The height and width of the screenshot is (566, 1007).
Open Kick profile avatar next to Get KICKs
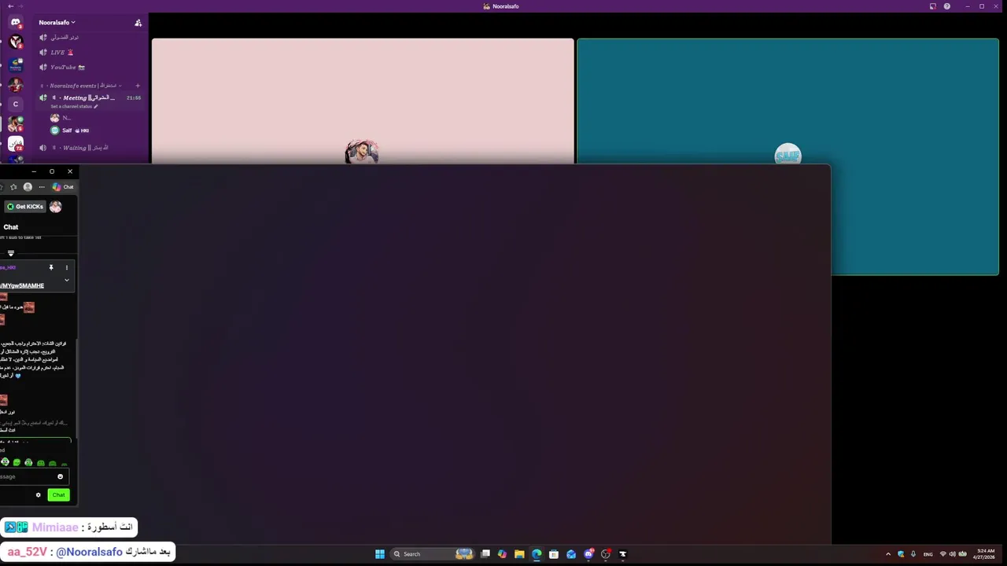tap(56, 207)
